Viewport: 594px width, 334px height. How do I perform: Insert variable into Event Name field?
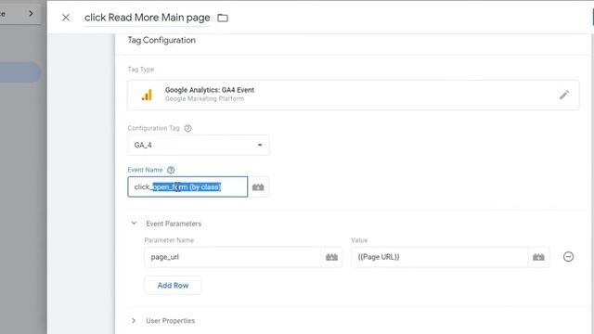pyautogui.click(x=258, y=187)
